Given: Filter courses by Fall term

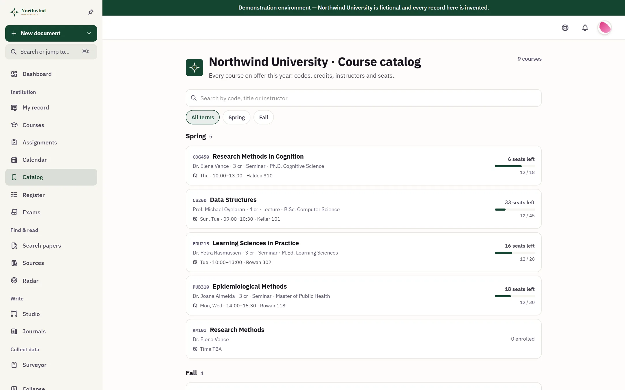Looking at the screenshot, I should pos(264,117).
